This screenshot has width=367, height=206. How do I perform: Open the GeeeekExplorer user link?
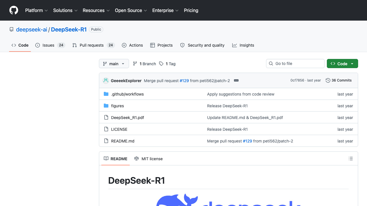[x=126, y=81]
